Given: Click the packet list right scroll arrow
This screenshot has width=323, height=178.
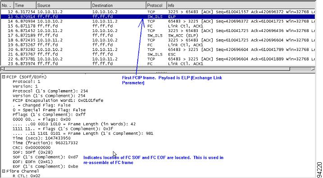Looking at the screenshot, I should click(313, 69).
